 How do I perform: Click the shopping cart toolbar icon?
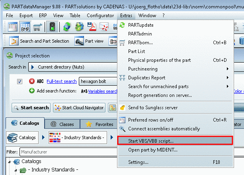point(37,27)
